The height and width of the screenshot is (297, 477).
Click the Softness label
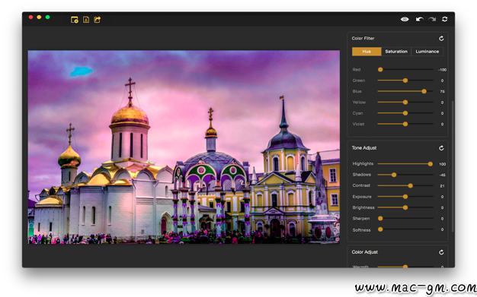pos(361,230)
